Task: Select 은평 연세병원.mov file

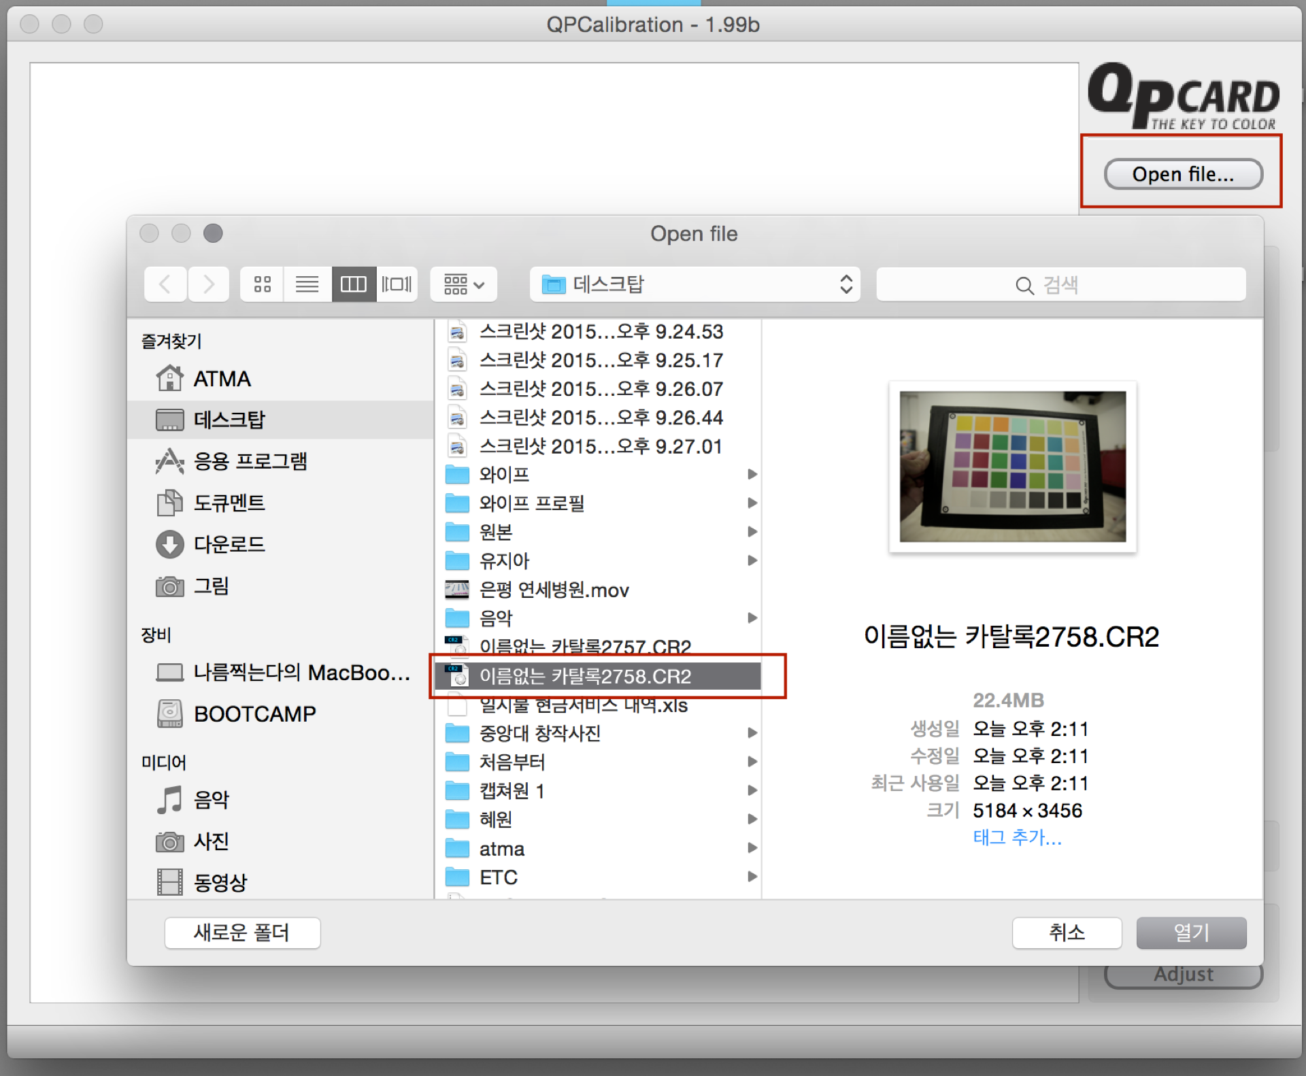Action: (x=554, y=590)
